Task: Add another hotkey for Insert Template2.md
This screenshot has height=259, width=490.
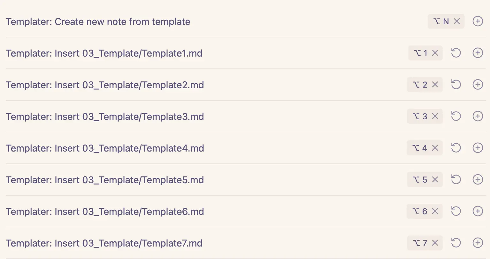Action: 478,84
